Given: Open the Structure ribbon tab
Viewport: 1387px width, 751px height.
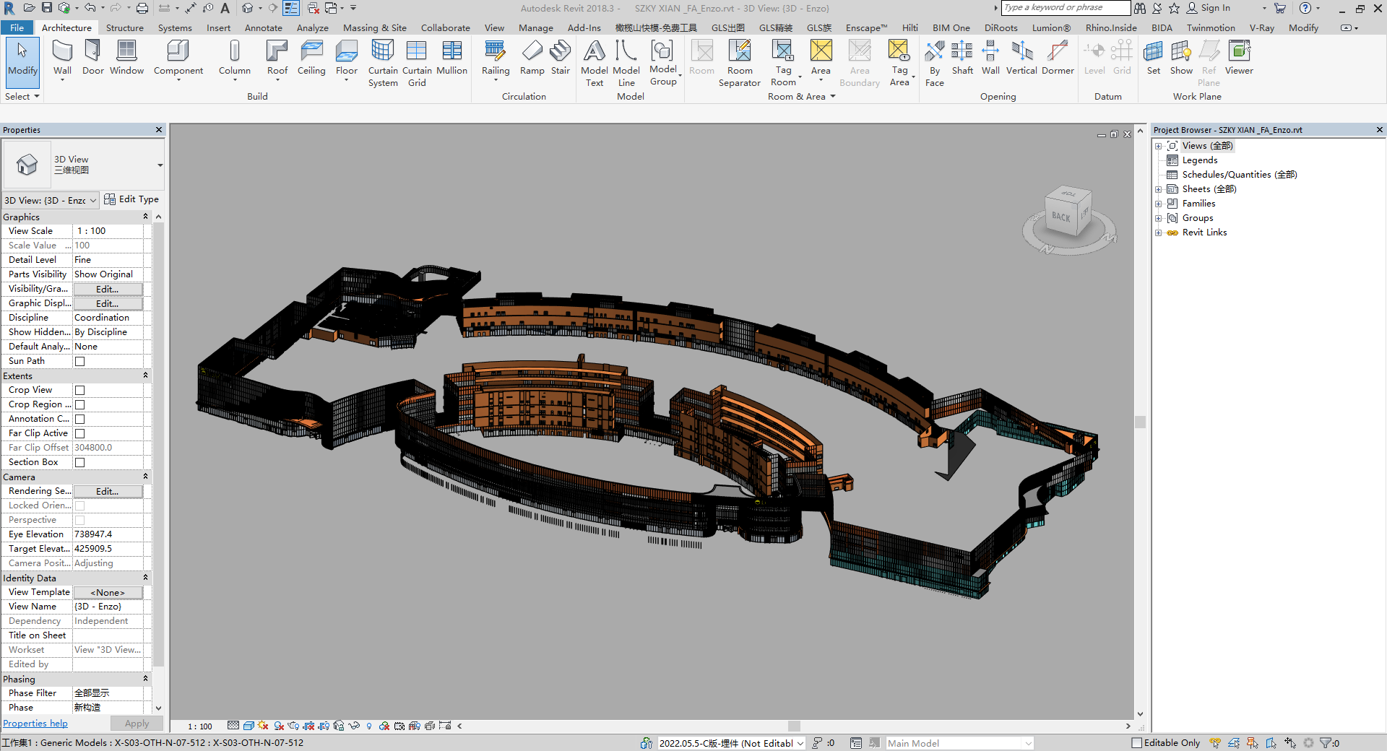Looking at the screenshot, I should 124,27.
